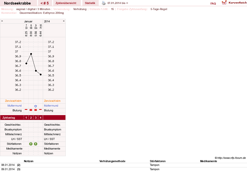Click the '07.01.2014 bis ∞' date range
Screen dimensions: 247x186
pos(118,3)
